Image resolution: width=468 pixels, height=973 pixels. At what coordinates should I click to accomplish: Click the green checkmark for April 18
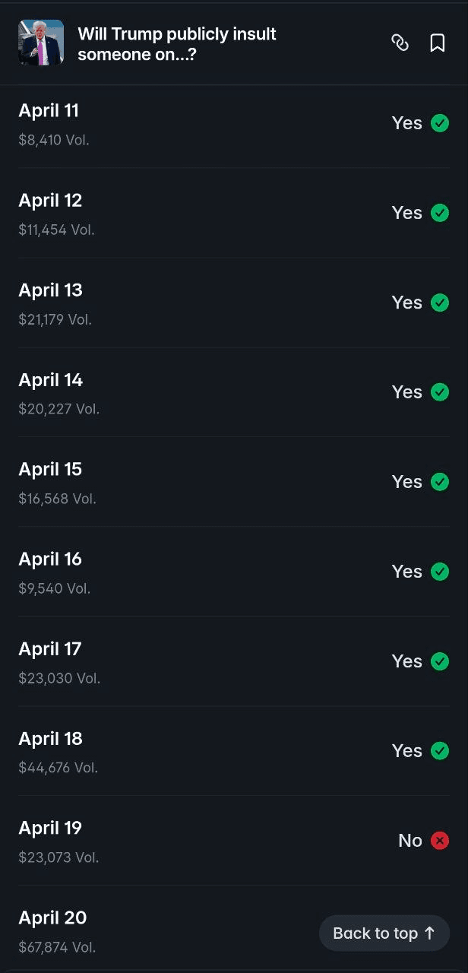pos(440,751)
